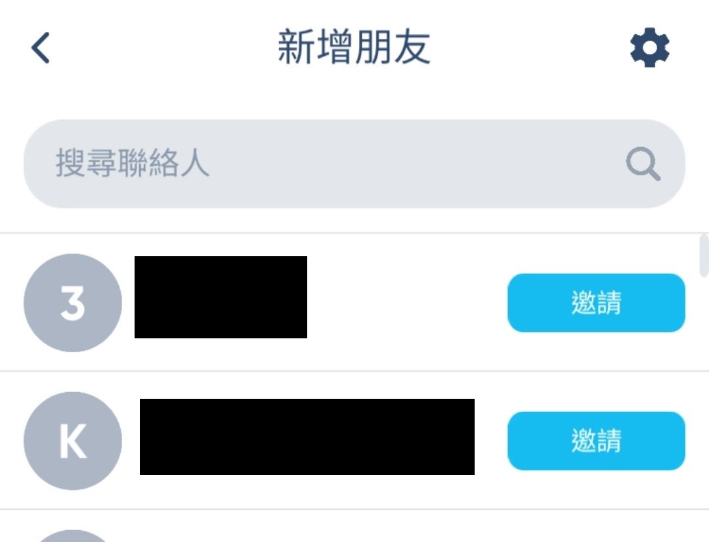Click the magnifier search icon
This screenshot has height=542, width=709.
[x=643, y=164]
